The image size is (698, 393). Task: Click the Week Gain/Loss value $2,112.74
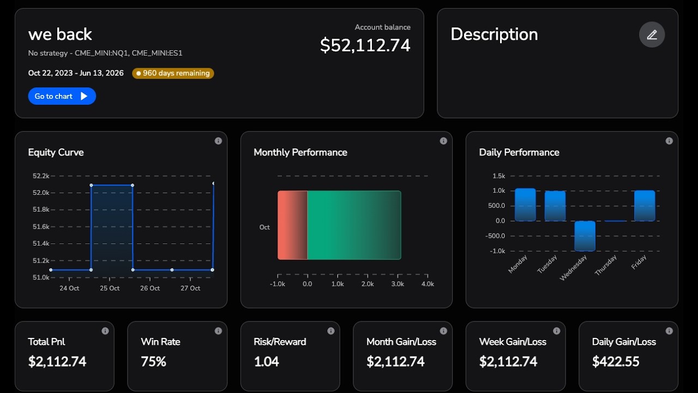pyautogui.click(x=508, y=362)
